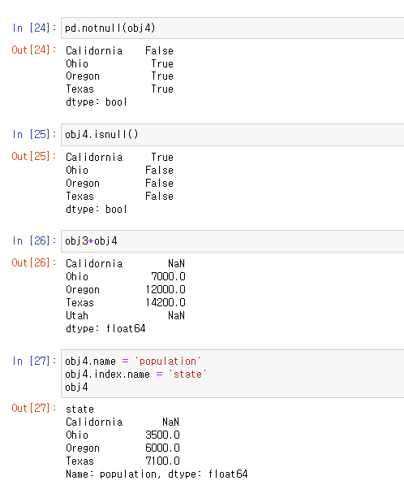This screenshot has height=485, width=404.
Task: Click Calidornia False in Out[24]
Action: [x=119, y=50]
